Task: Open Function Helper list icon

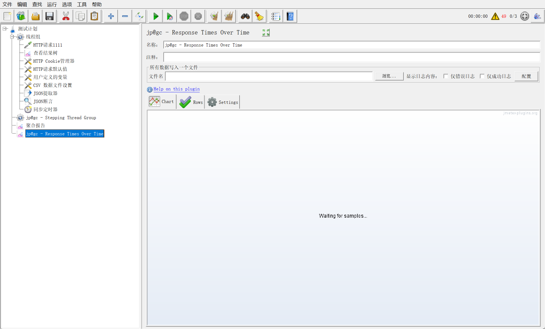Action: pyautogui.click(x=276, y=16)
